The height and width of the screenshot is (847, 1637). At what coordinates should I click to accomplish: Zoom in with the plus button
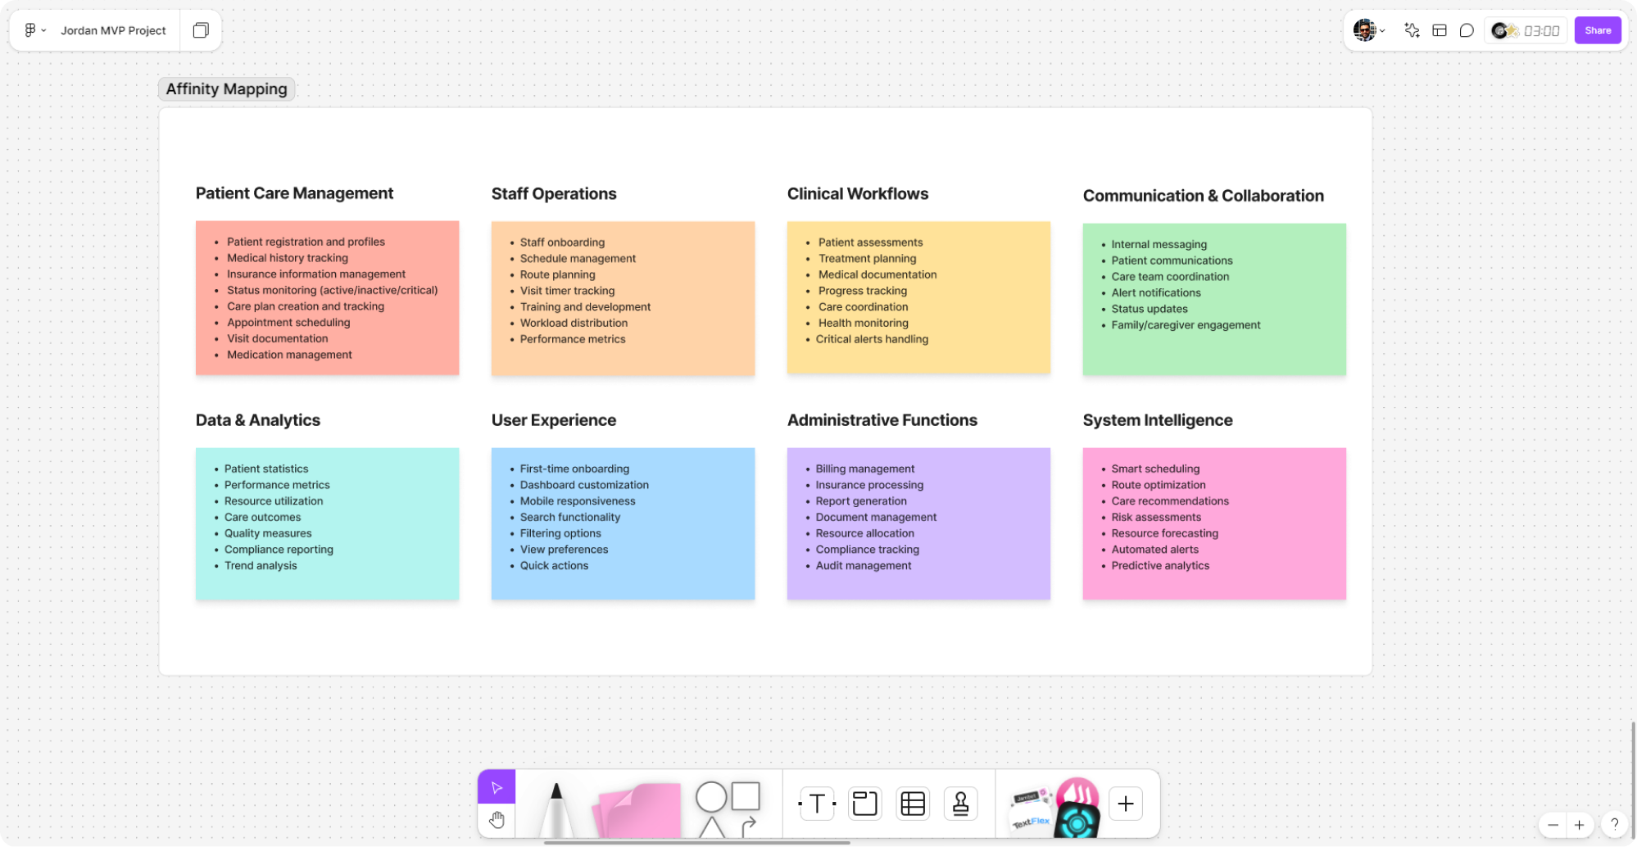1579,825
